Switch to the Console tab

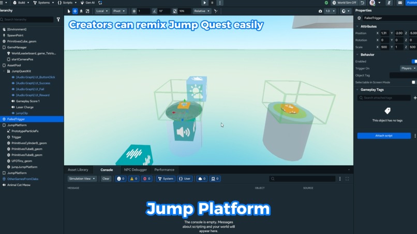coord(107,170)
